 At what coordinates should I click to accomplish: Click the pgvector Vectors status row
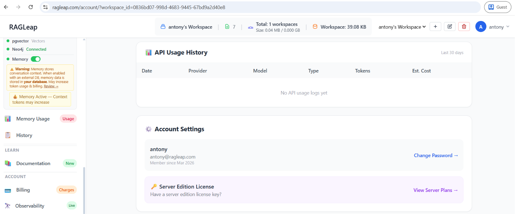click(x=26, y=41)
